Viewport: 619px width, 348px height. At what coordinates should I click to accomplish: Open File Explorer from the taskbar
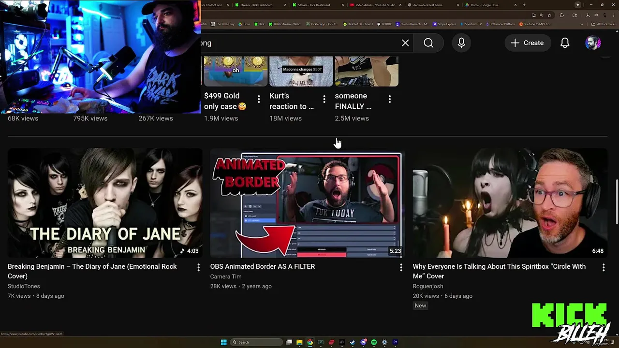299,342
